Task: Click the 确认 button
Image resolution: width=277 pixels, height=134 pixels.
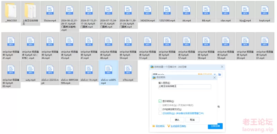Action: click(177, 120)
